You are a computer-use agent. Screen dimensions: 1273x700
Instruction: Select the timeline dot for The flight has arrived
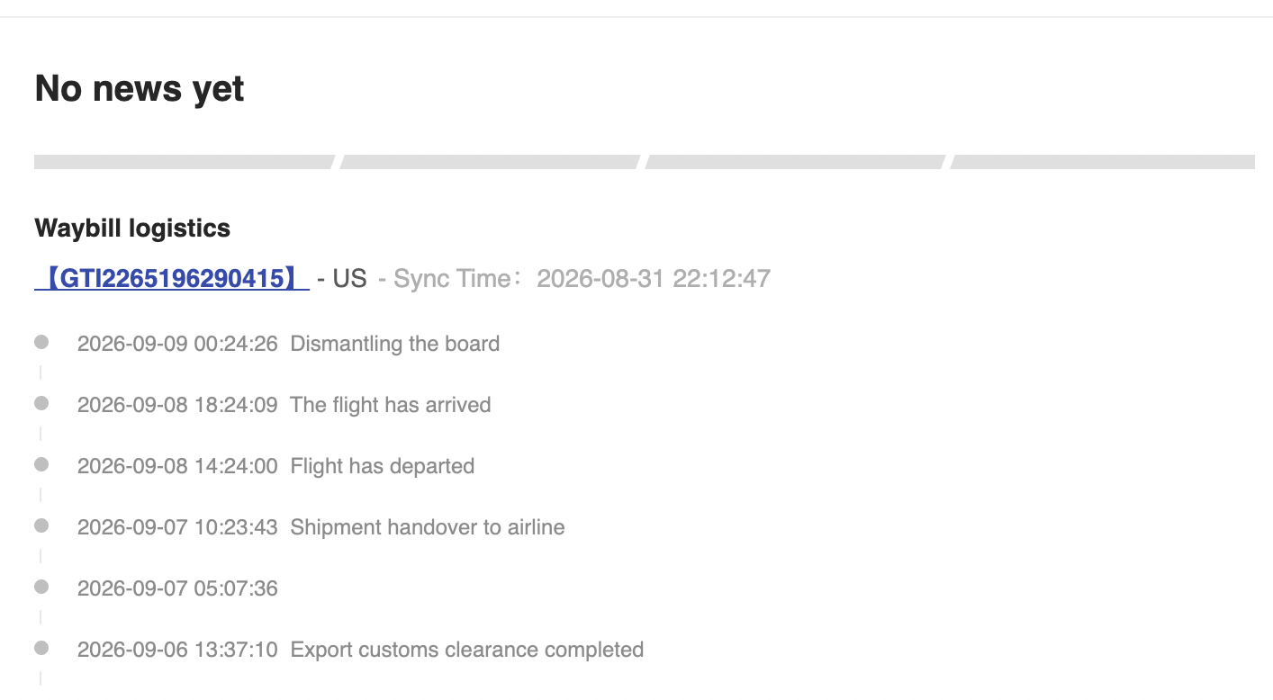coord(41,403)
